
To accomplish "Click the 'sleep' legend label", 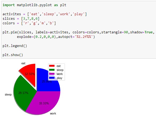I will (60, 70).
